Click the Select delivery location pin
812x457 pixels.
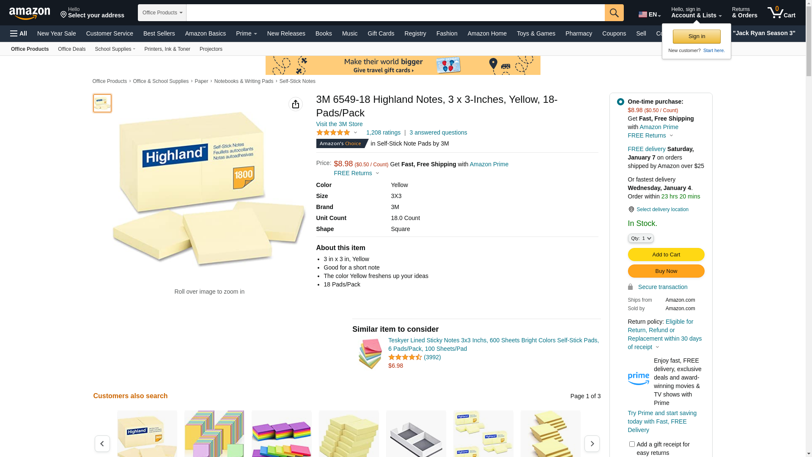tap(631, 209)
